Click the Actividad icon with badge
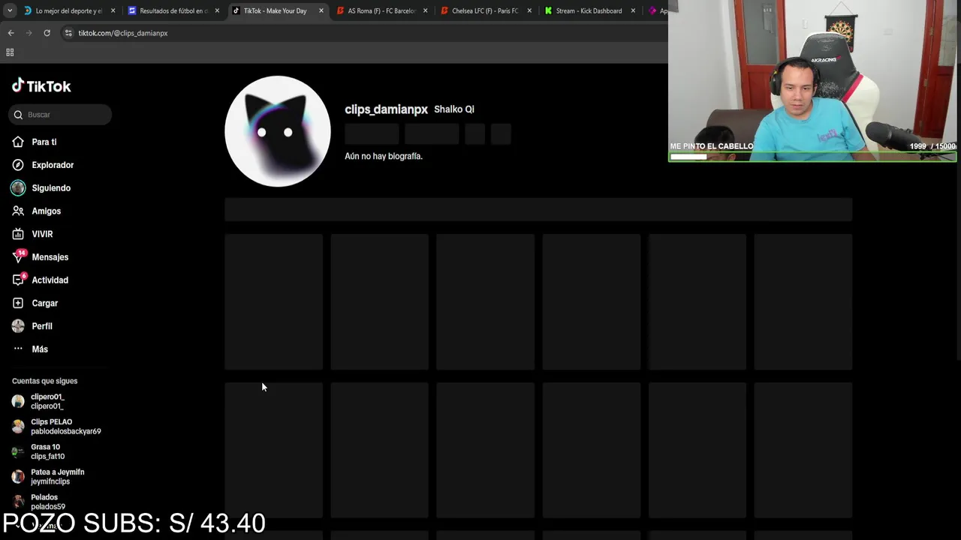 point(19,280)
